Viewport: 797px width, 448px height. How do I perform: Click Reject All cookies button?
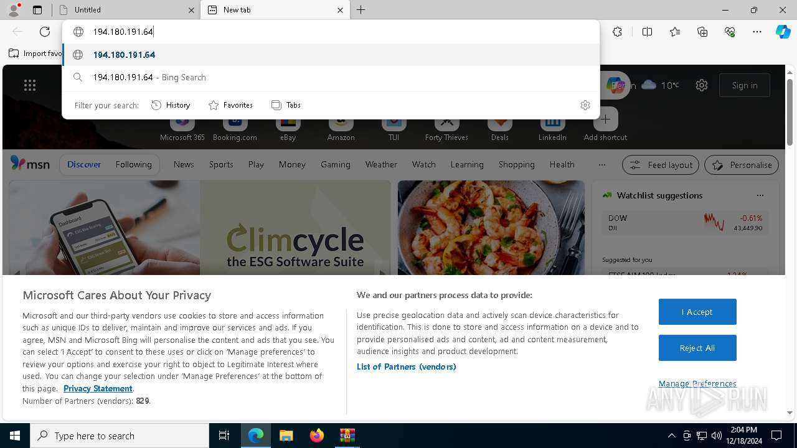697,348
